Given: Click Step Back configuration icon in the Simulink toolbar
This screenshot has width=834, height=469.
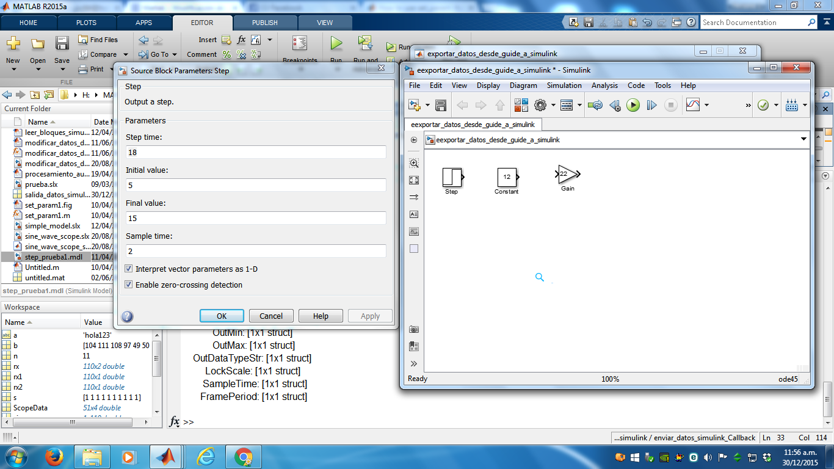Looking at the screenshot, I should (x=615, y=105).
